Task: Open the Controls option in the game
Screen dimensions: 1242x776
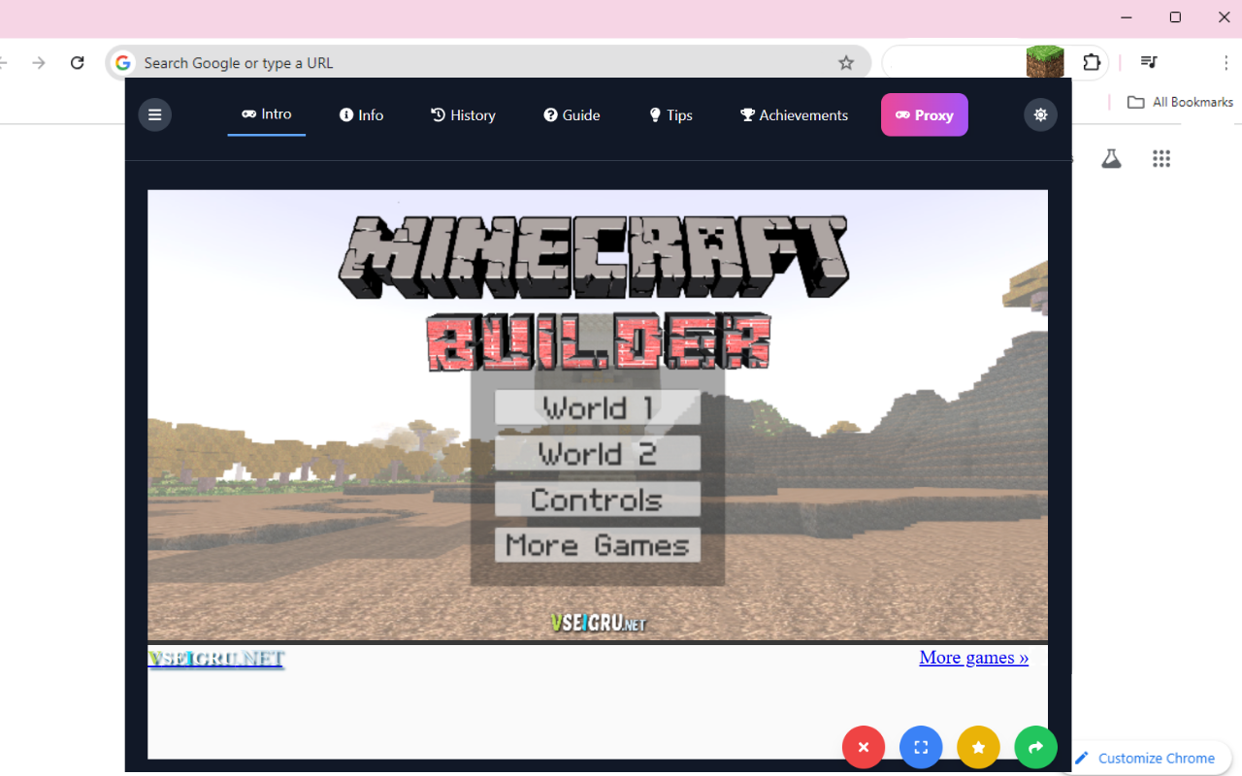Action: click(x=597, y=499)
